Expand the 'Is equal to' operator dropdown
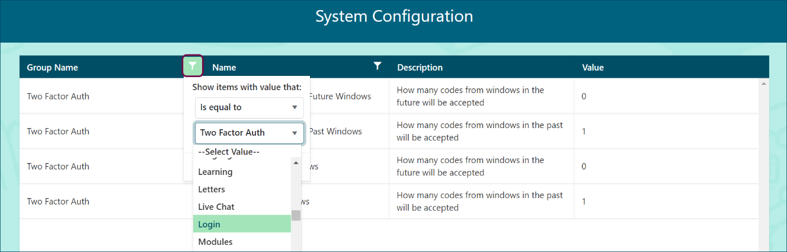Viewport: 787px width, 252px height. pos(249,107)
